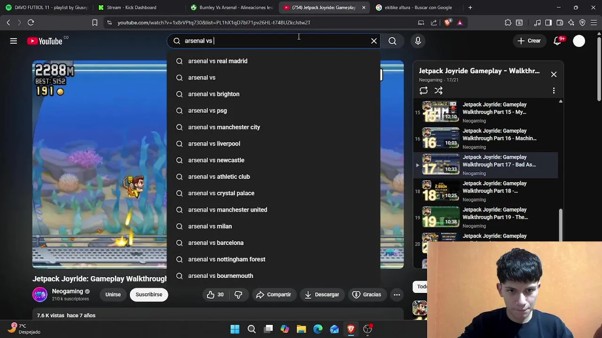The image size is (602, 338).
Task: Open the account avatar menu
Action: (579, 41)
